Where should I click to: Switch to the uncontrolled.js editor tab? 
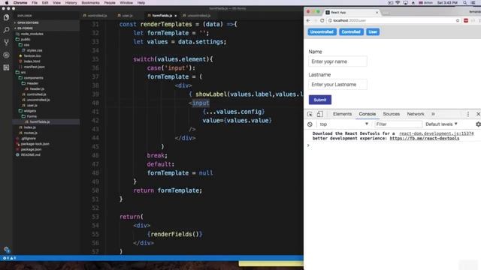pos(198,16)
